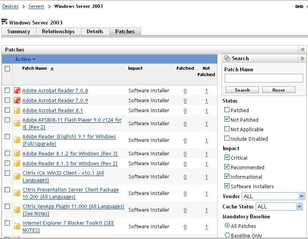This screenshot has height=239, width=308.
Task: Uncheck the Software Installers impact filter
Action: click(227, 185)
